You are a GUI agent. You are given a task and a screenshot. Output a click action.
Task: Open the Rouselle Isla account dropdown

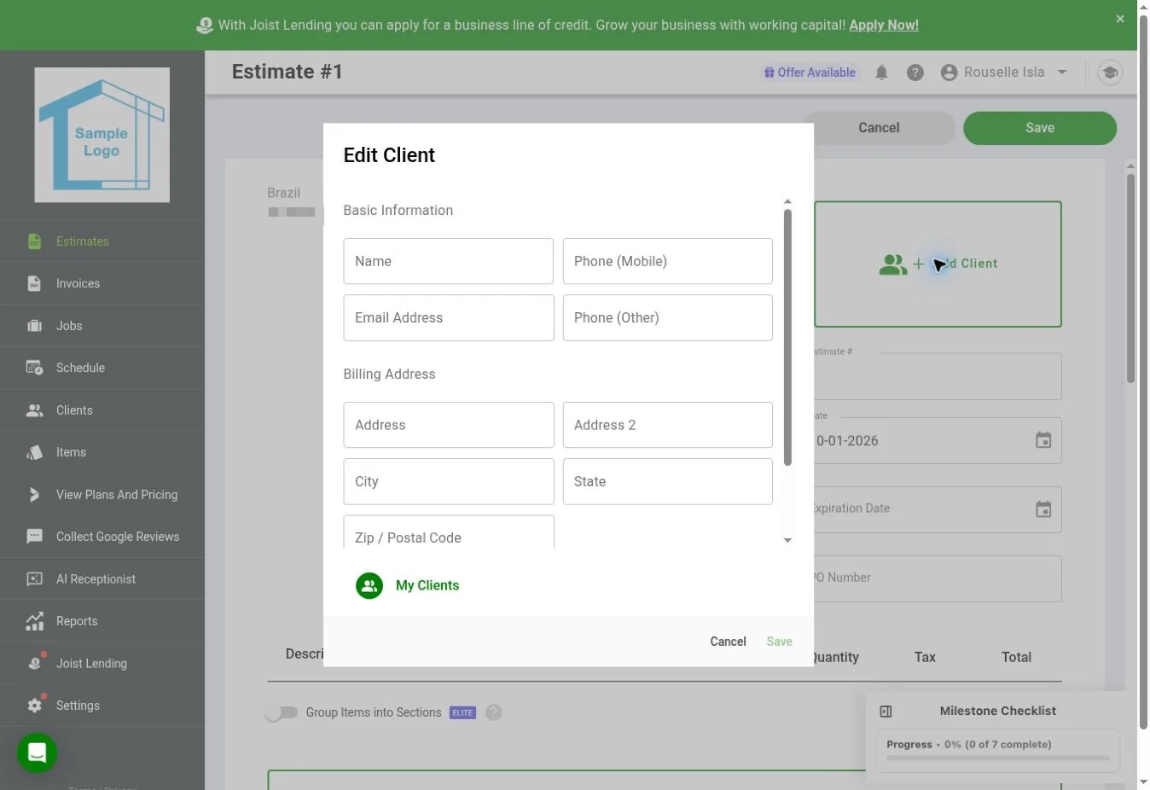1003,73
